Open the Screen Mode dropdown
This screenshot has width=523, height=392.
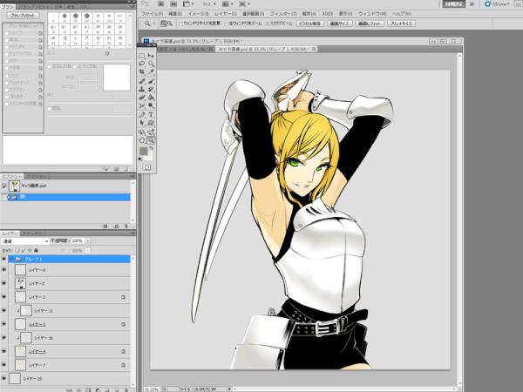(244, 4)
